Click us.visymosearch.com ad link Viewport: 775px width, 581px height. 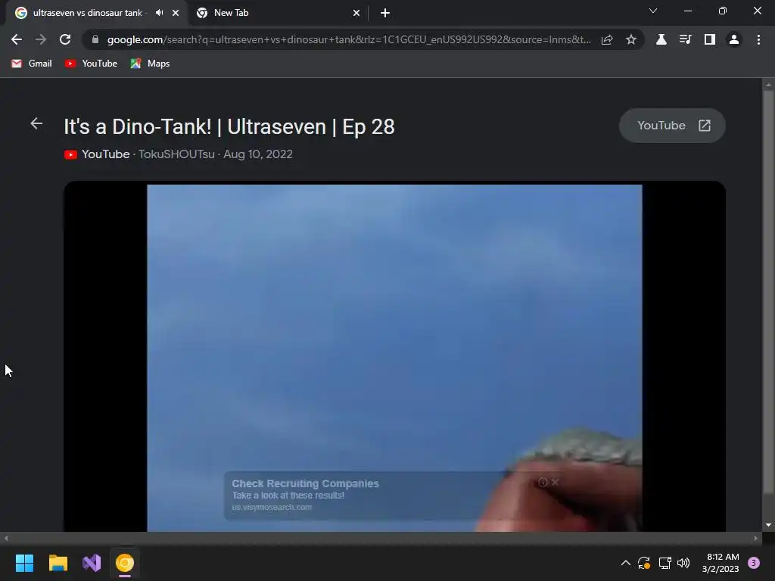[272, 508]
